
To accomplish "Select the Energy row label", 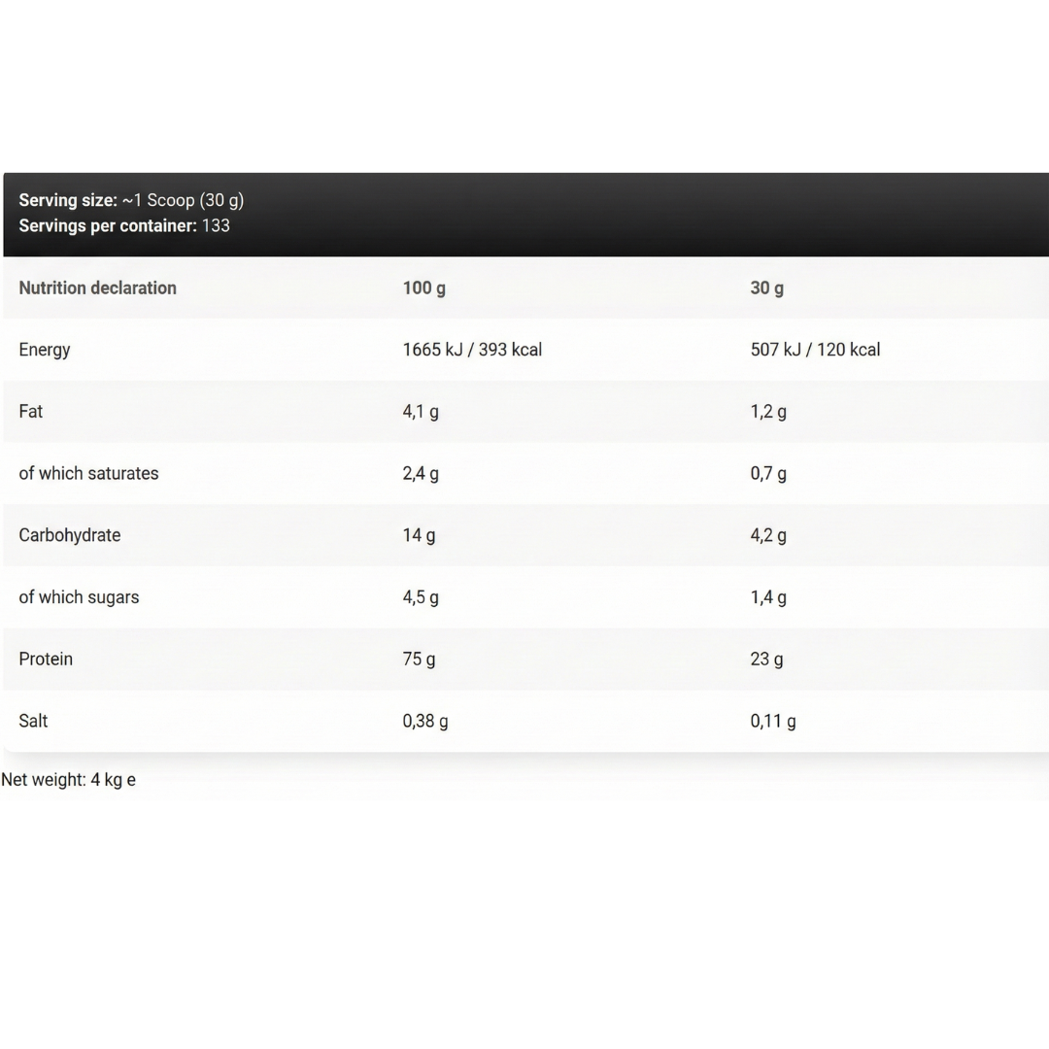I will [45, 350].
